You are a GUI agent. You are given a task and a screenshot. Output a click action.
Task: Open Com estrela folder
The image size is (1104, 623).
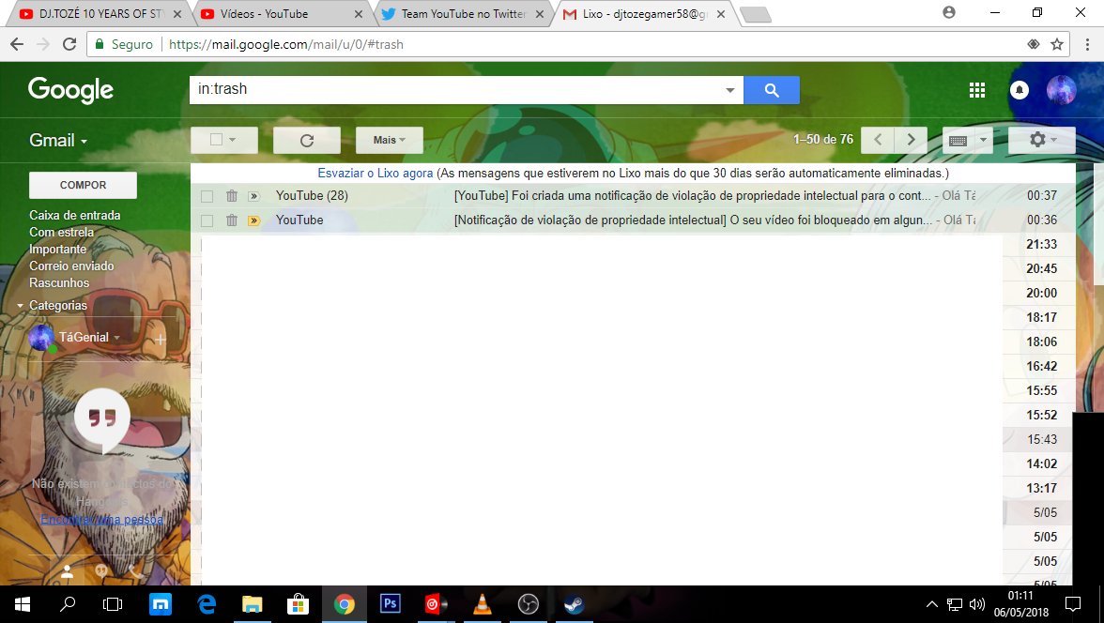61,233
